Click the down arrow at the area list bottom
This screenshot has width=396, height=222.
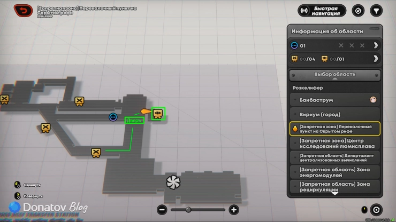coord(335,194)
